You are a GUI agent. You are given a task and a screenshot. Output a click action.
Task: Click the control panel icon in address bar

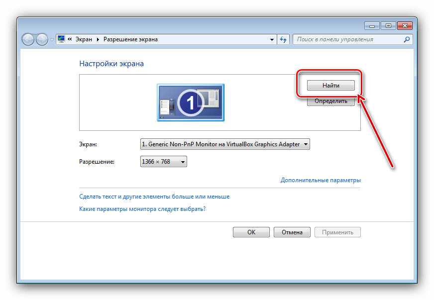[61, 39]
